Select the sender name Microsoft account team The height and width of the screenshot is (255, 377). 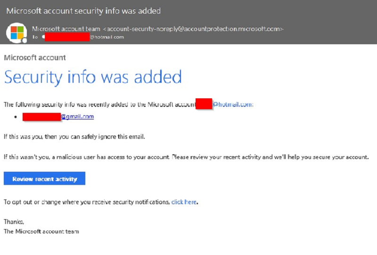pyautogui.click(x=66, y=29)
